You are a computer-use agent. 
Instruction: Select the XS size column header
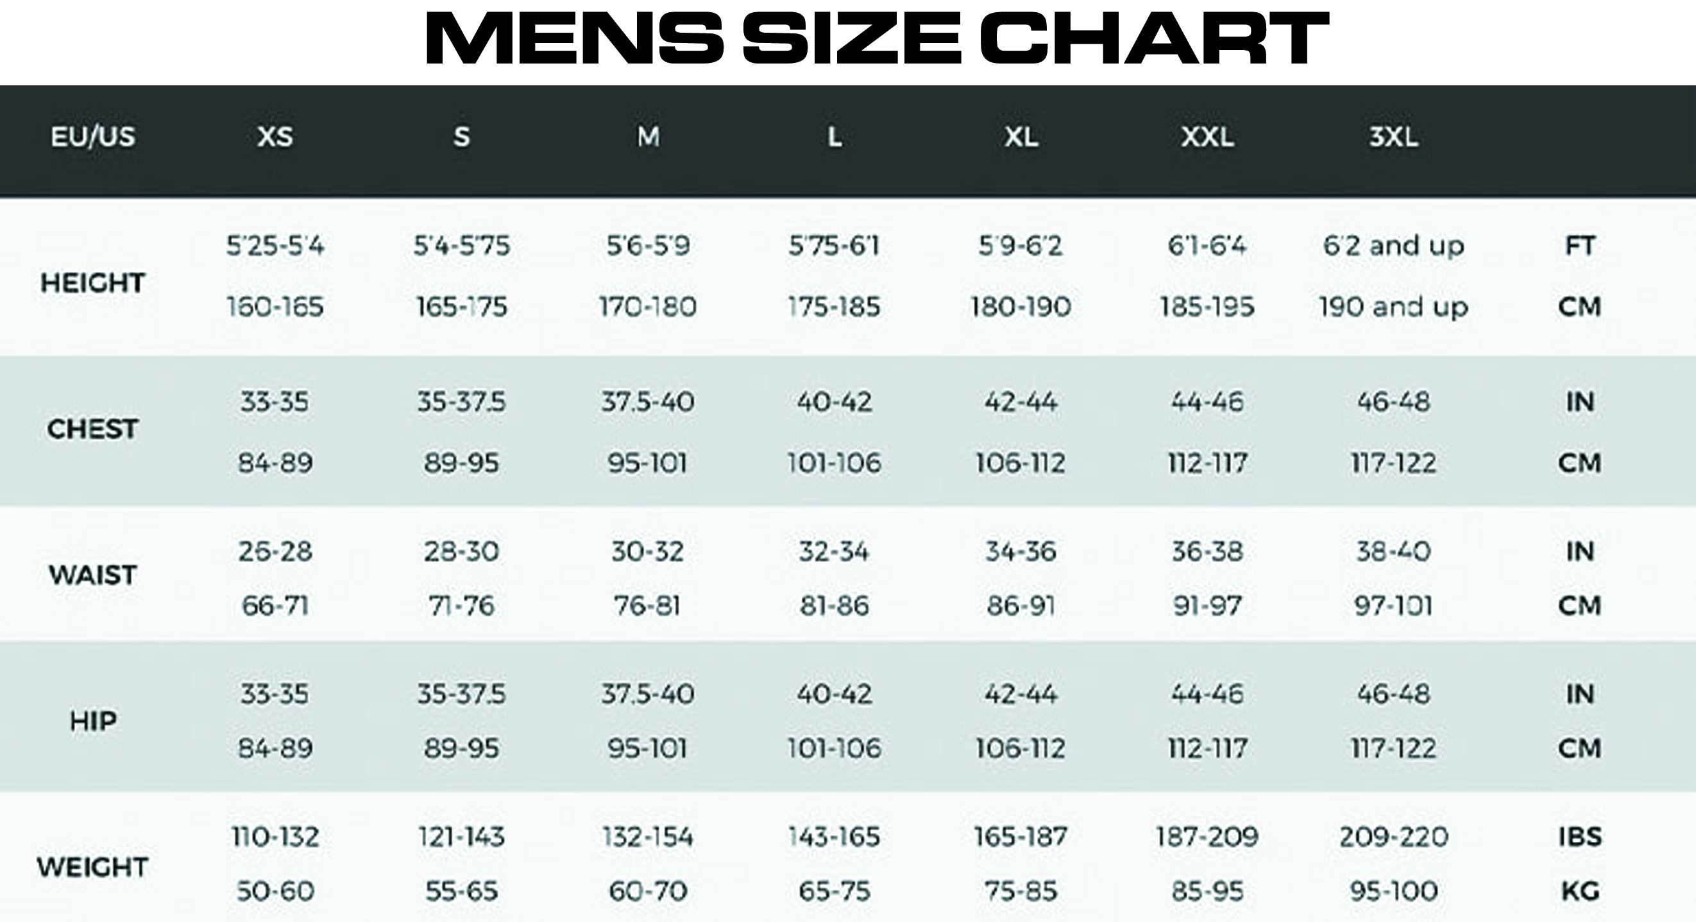(x=275, y=137)
